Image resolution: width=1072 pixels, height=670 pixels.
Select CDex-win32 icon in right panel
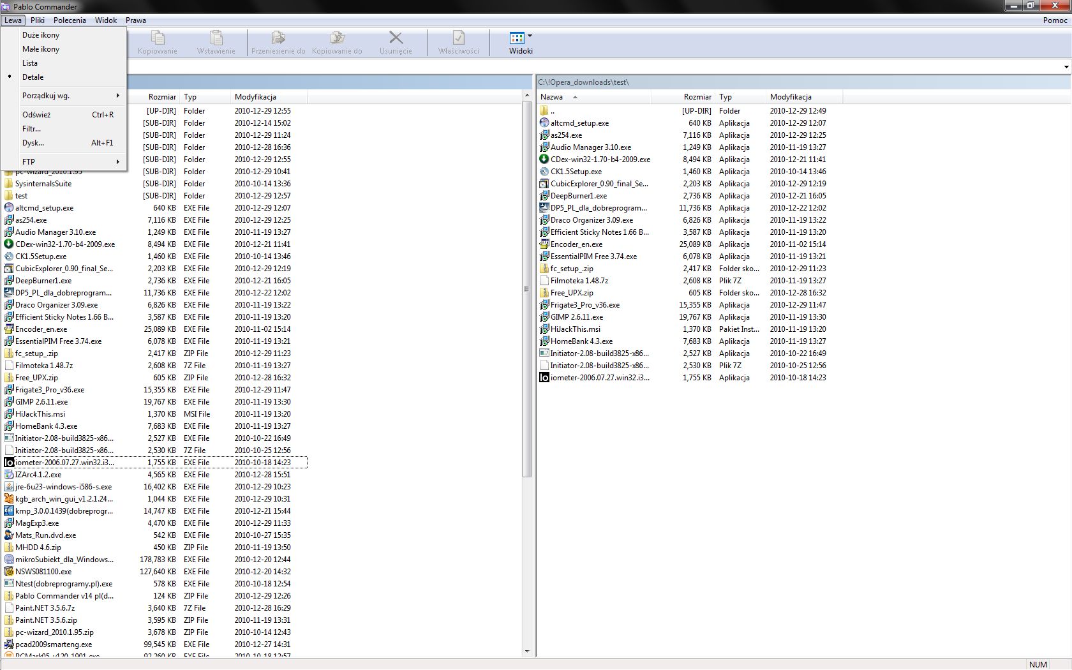point(544,160)
